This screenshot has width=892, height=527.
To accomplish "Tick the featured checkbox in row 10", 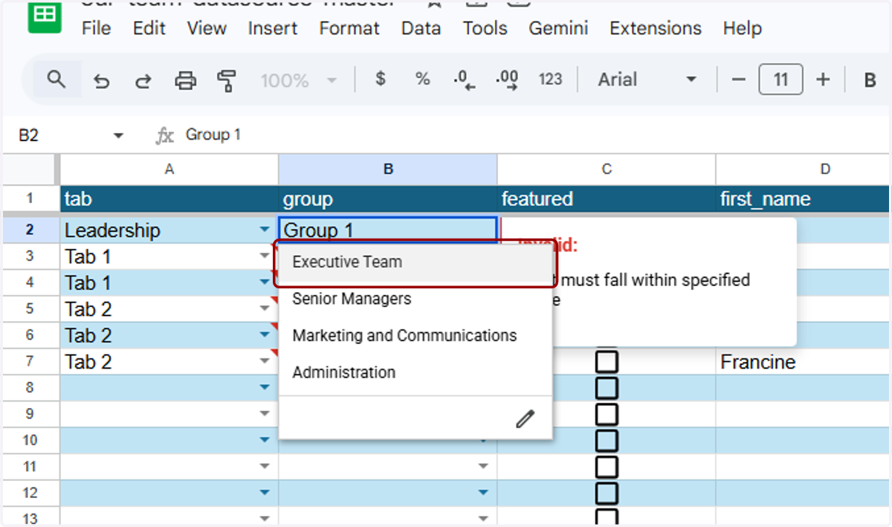I will [x=607, y=440].
